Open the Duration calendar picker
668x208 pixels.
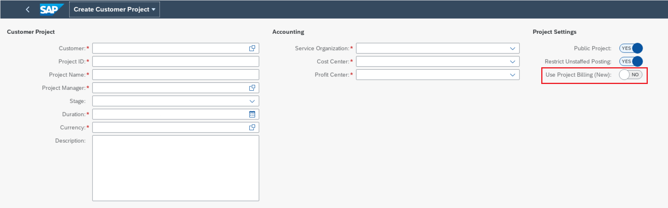(252, 114)
